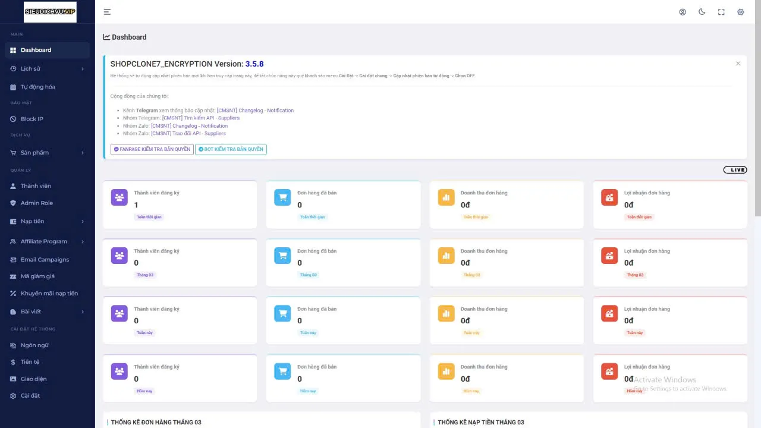This screenshot has height=428, width=761.
Task: Open Telegram Changelog - Notification link
Action: (x=255, y=111)
